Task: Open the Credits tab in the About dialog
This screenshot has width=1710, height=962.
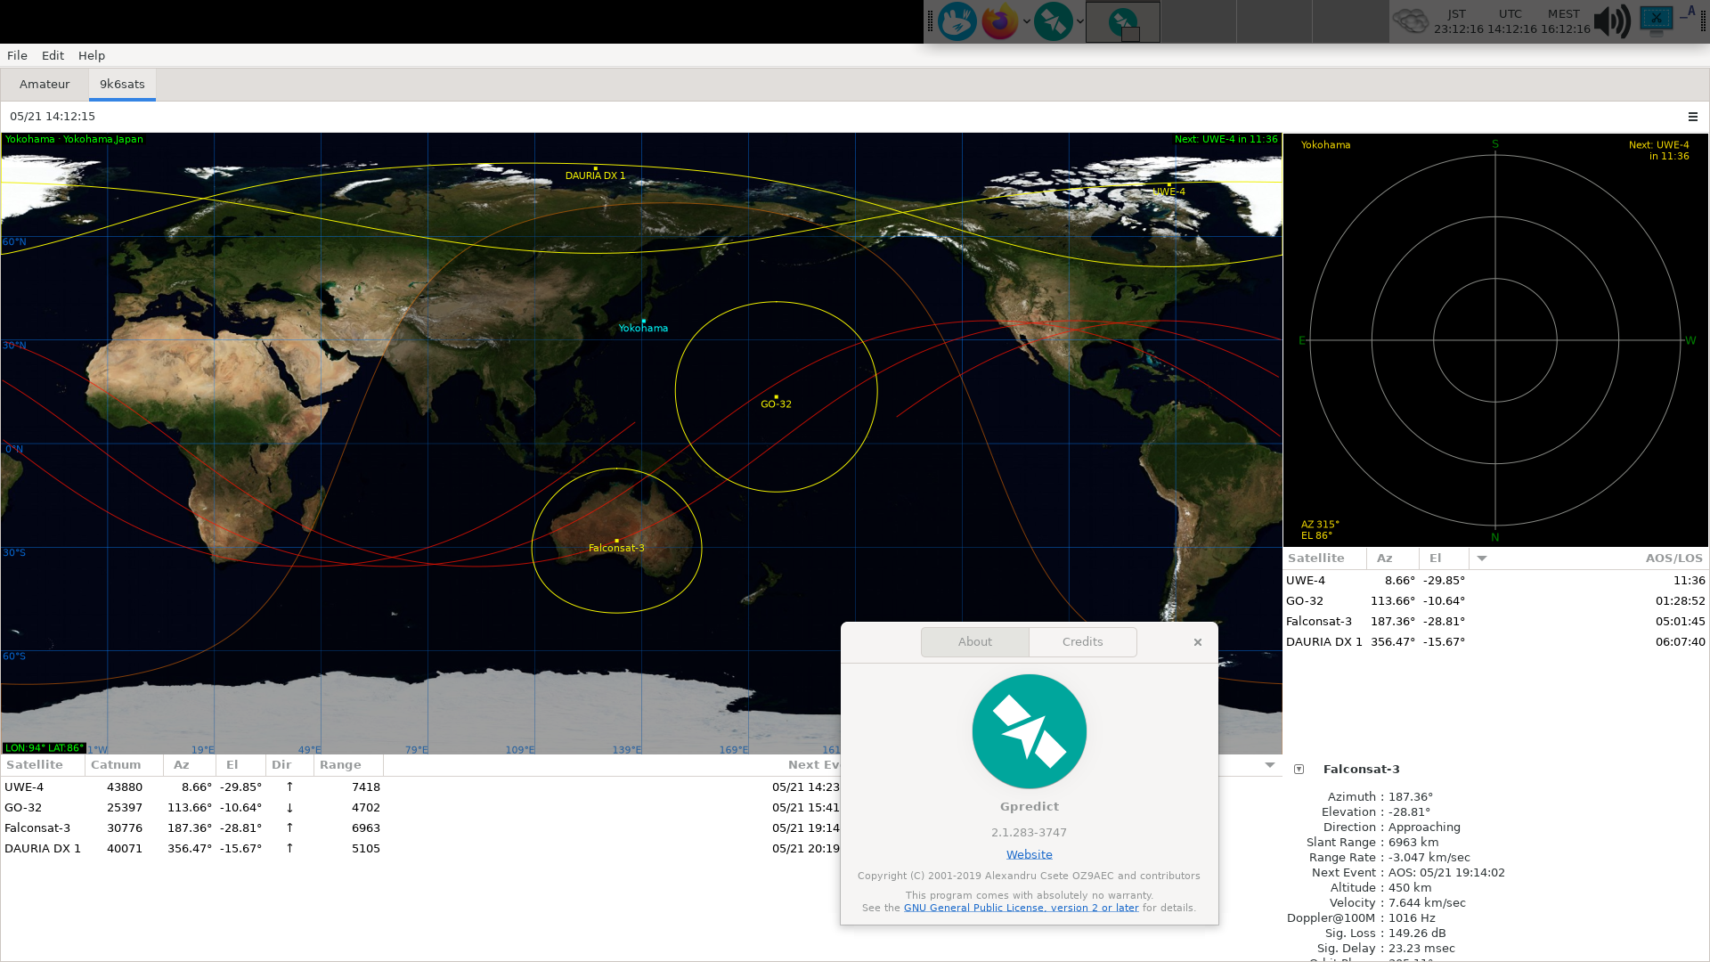Action: pos(1081,641)
